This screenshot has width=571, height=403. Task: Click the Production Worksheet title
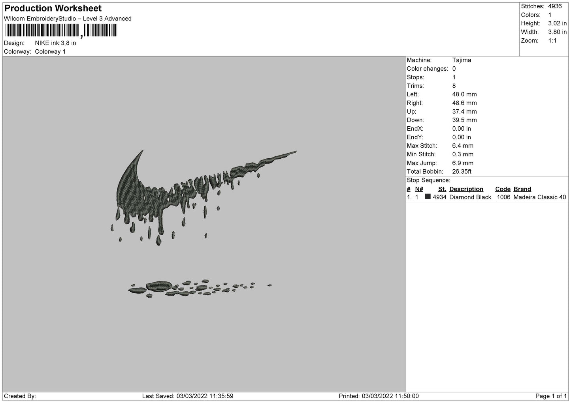[53, 8]
